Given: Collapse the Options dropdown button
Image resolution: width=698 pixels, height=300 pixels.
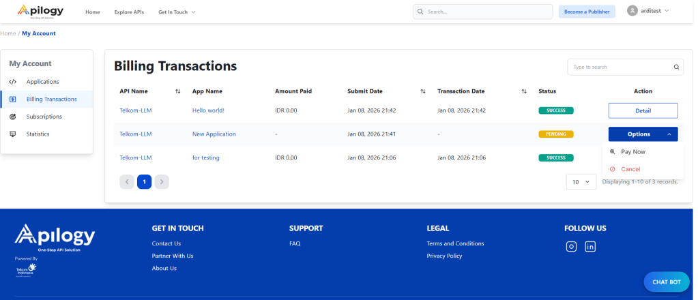Looking at the screenshot, I should (643, 134).
